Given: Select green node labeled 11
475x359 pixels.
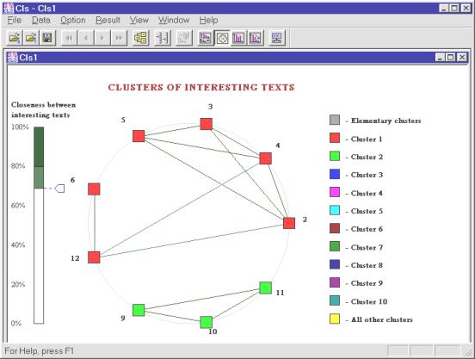Looking at the screenshot, I should click(x=265, y=288).
